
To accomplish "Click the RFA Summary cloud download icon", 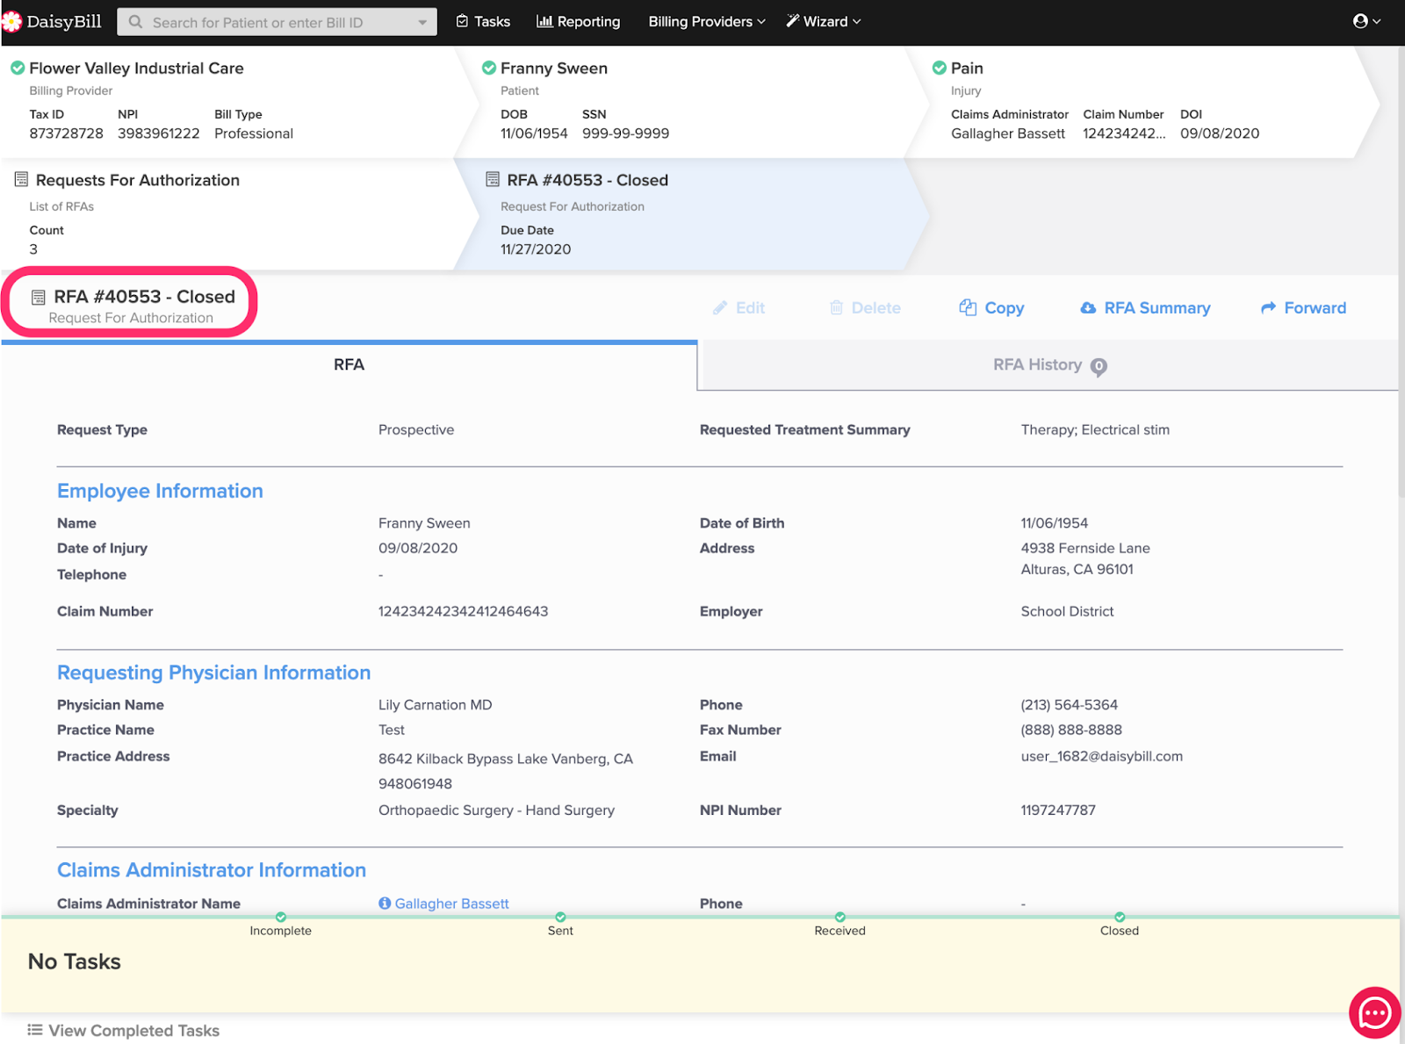I will [x=1088, y=308].
